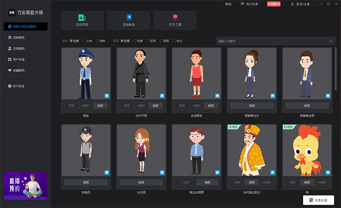The width and height of the screenshot is (341, 208).
Task: Select the chicken character thumbnail
Action: [307, 150]
